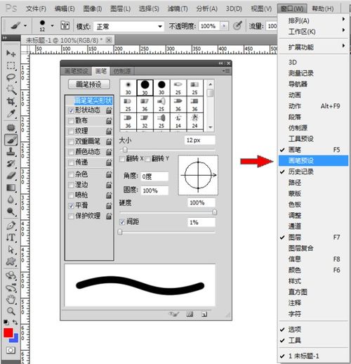Enable the 双重画笔 checkbox
Screen dimensions: 351x364
[71, 142]
